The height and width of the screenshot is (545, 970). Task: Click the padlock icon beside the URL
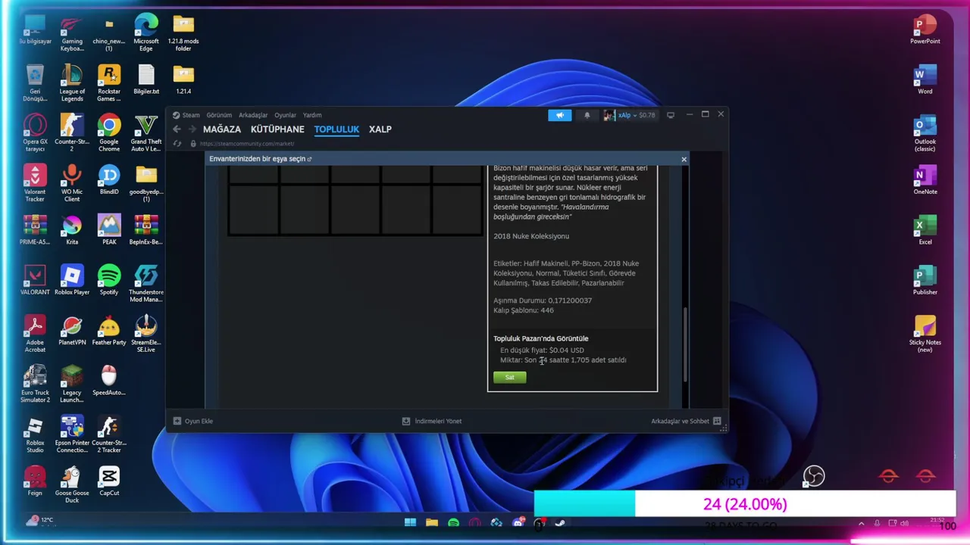(x=193, y=143)
